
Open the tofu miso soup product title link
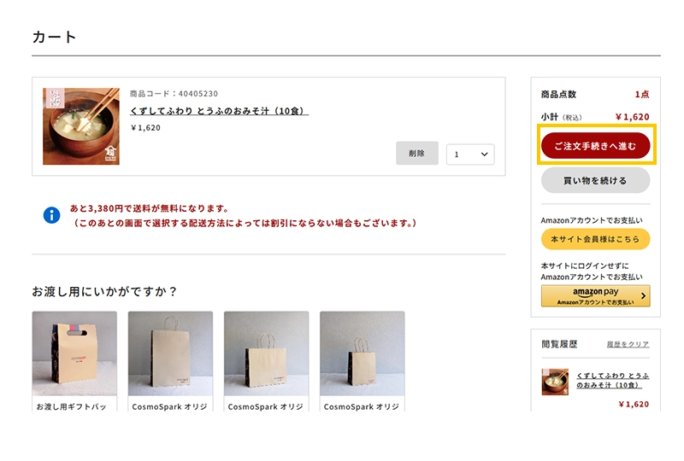[219, 111]
